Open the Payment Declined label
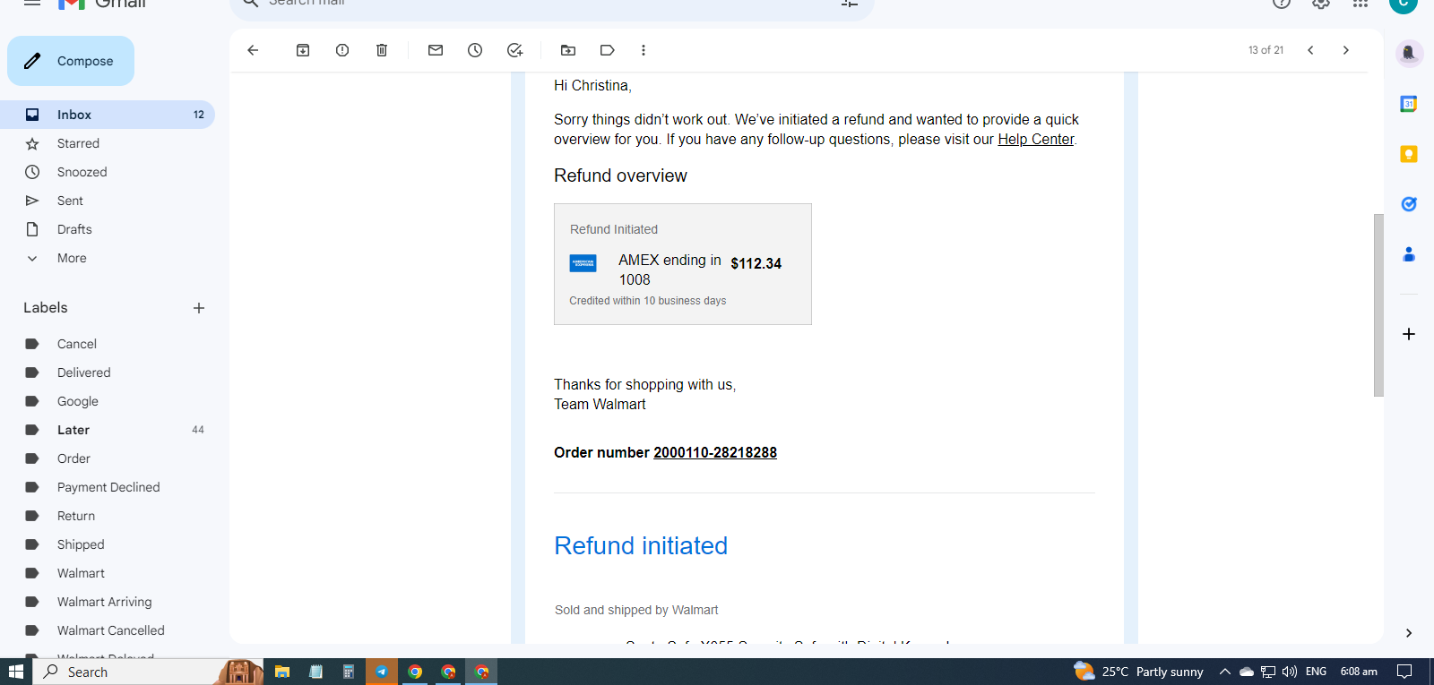This screenshot has width=1434, height=685. [108, 487]
